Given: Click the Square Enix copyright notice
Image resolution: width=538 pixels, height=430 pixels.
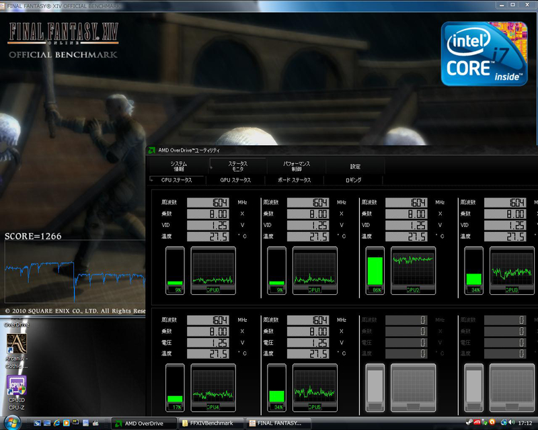Looking at the screenshot, I should (75, 311).
